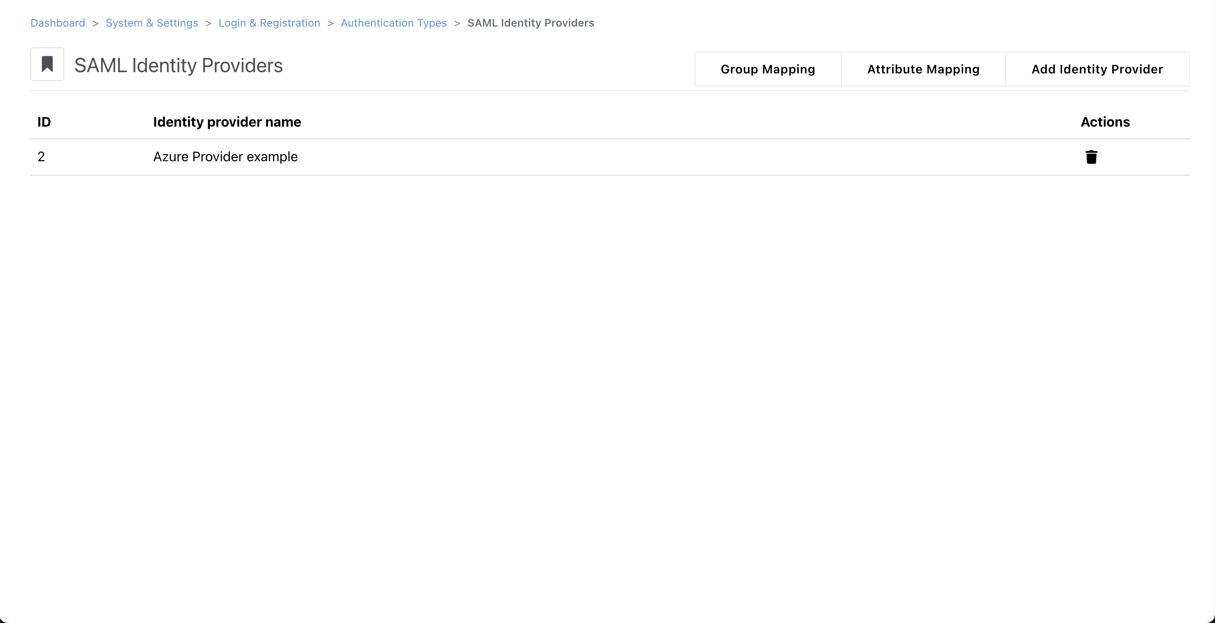Screen dimensions: 1215x623
Task: Delete Azure Provider example with the trash icon
Action: 1091,157
